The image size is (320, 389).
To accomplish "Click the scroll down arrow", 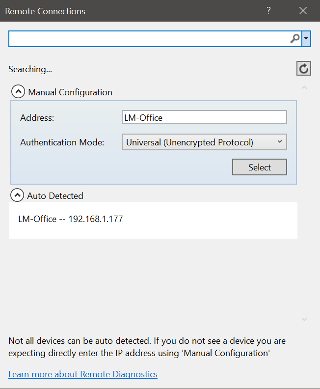I will pyautogui.click(x=304, y=319).
